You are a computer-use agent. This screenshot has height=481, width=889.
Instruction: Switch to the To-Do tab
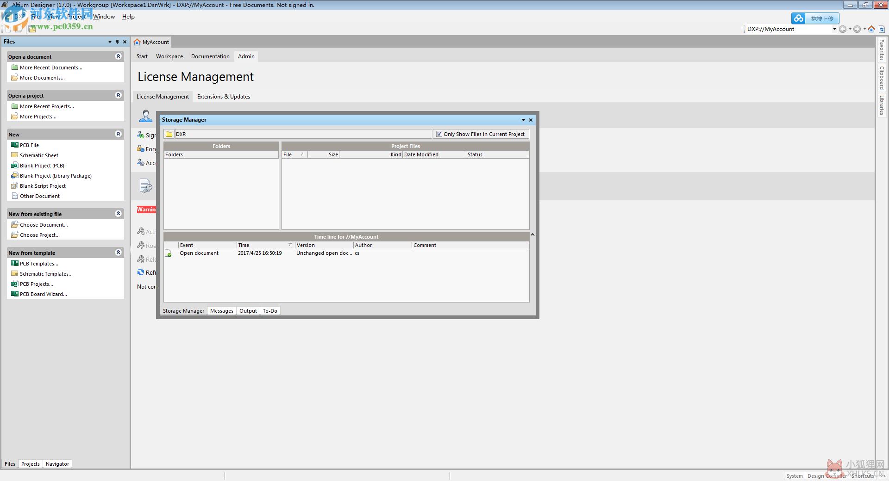pos(270,311)
